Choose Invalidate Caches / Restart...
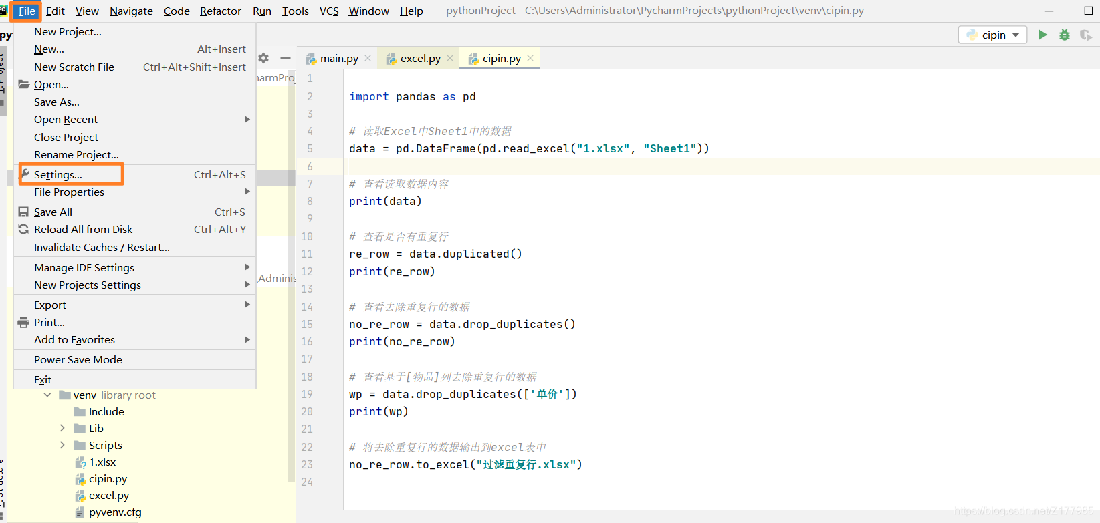 click(135, 247)
